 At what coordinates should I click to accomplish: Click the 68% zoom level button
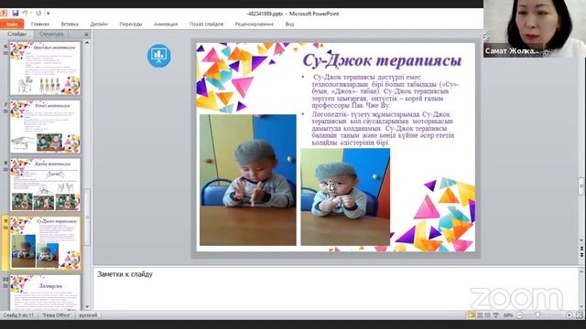508,315
